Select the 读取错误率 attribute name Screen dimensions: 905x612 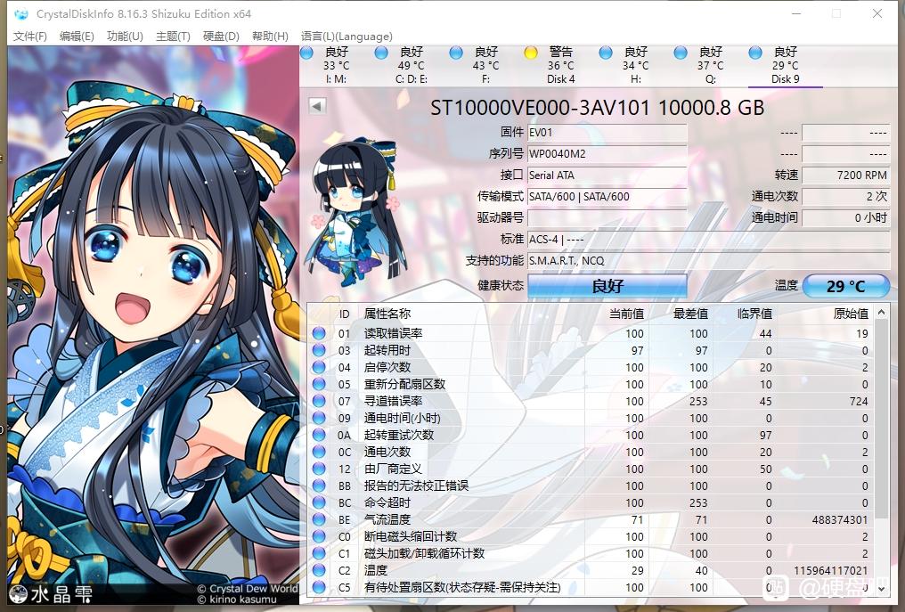pos(393,333)
